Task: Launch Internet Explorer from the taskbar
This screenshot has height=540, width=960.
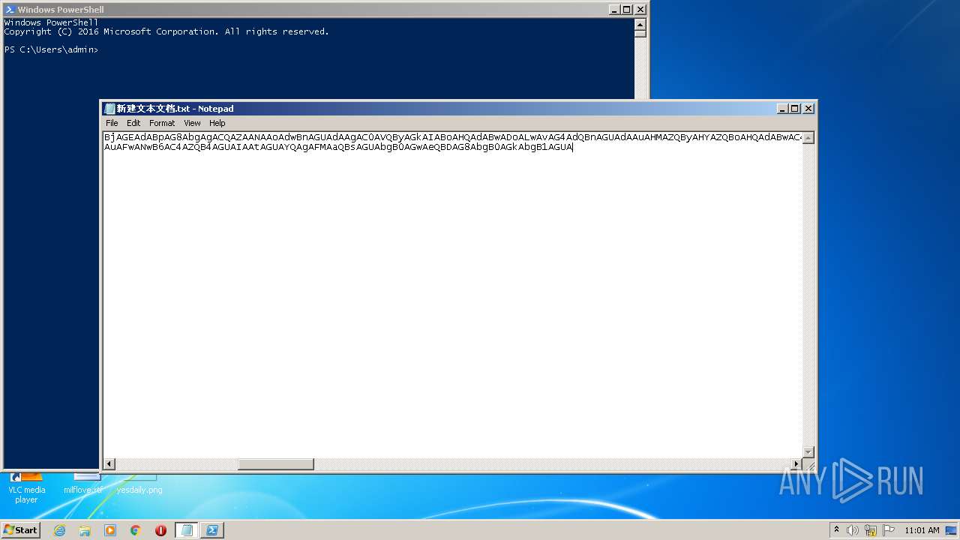Action: [x=59, y=530]
